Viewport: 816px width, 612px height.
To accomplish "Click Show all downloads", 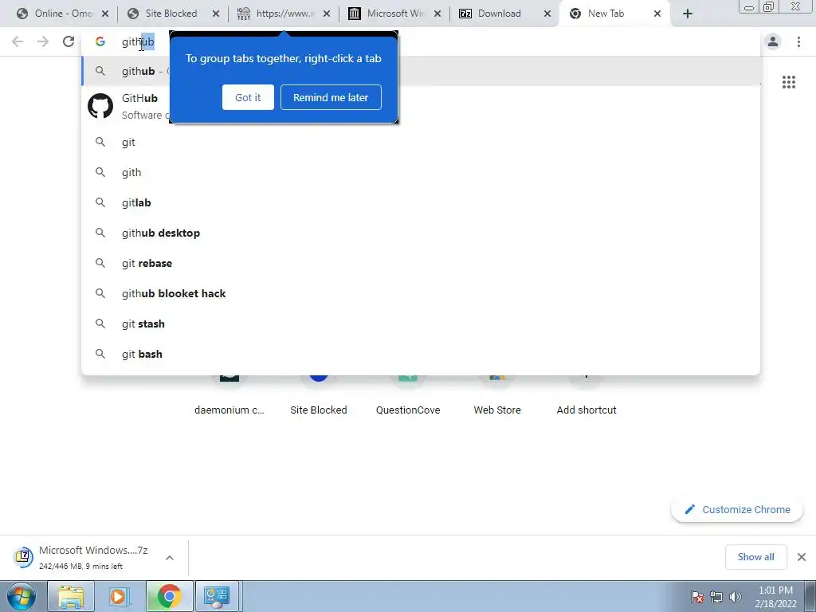I will pyautogui.click(x=755, y=557).
